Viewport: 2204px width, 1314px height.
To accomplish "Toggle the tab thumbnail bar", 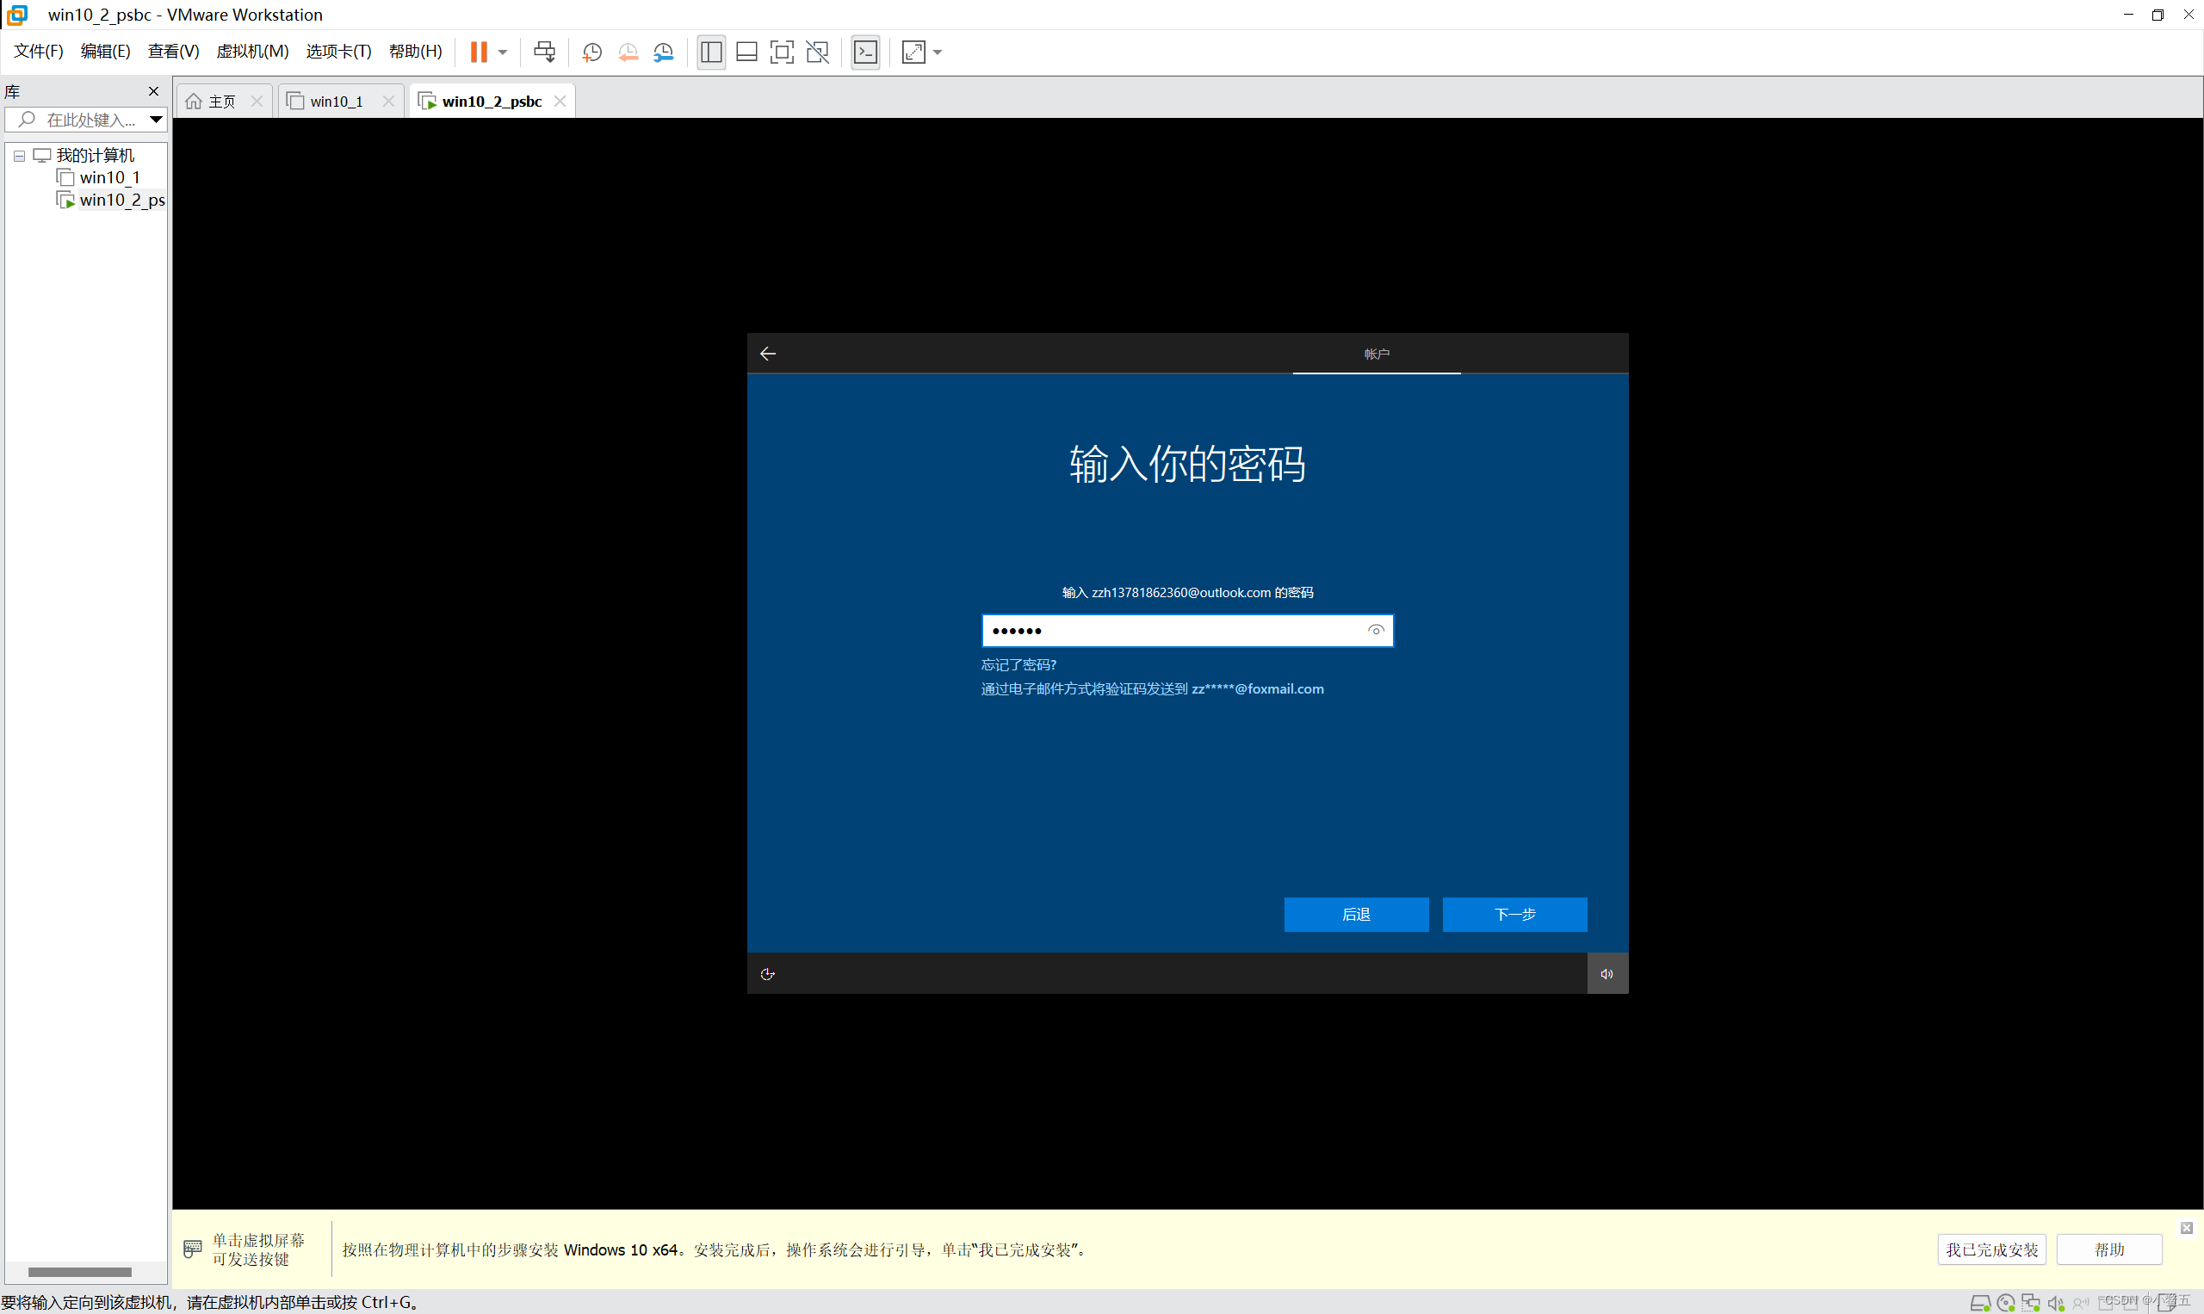I will coord(746,52).
